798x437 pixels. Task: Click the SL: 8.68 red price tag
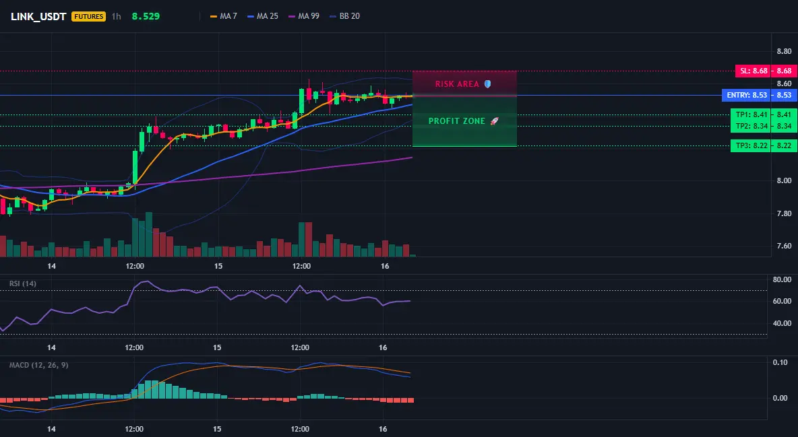click(x=754, y=71)
